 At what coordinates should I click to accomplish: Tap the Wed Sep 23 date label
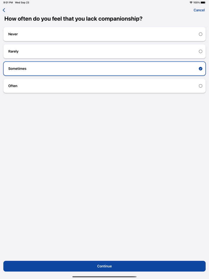[22, 2]
